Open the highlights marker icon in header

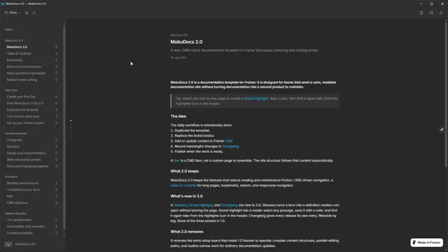tap(441, 13)
